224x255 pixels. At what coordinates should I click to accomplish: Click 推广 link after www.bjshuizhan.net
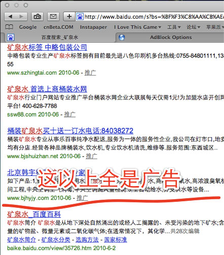[x=92, y=156]
